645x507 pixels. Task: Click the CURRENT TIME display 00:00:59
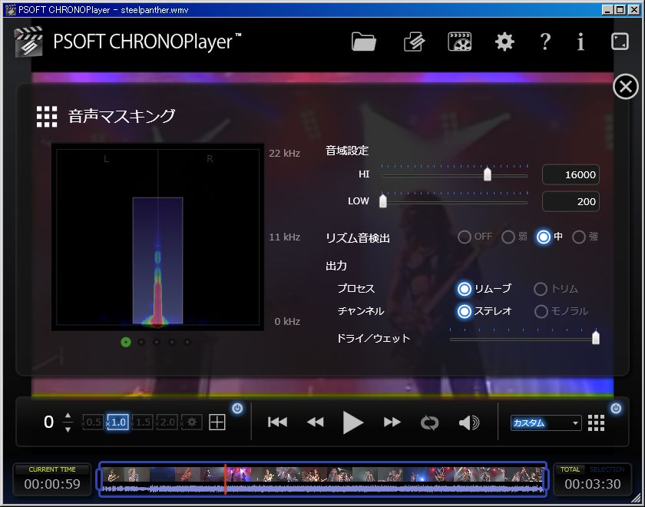tap(52, 484)
